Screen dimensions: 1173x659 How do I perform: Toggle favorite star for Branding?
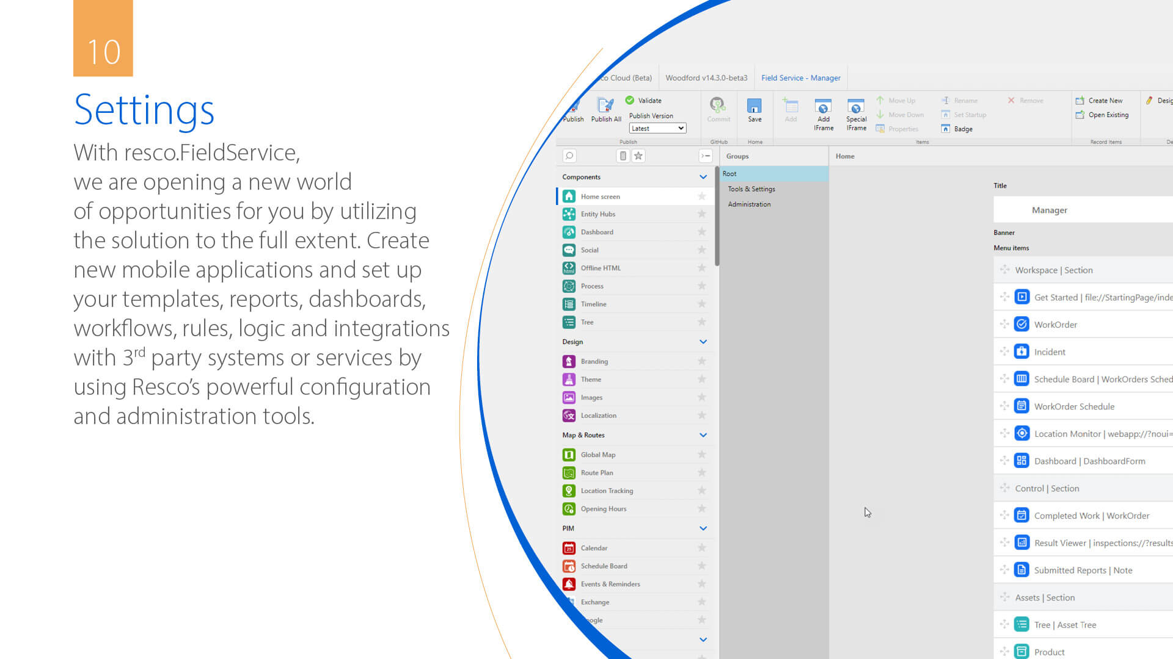(x=702, y=361)
